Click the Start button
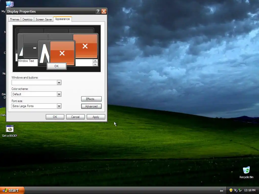 click(12, 190)
